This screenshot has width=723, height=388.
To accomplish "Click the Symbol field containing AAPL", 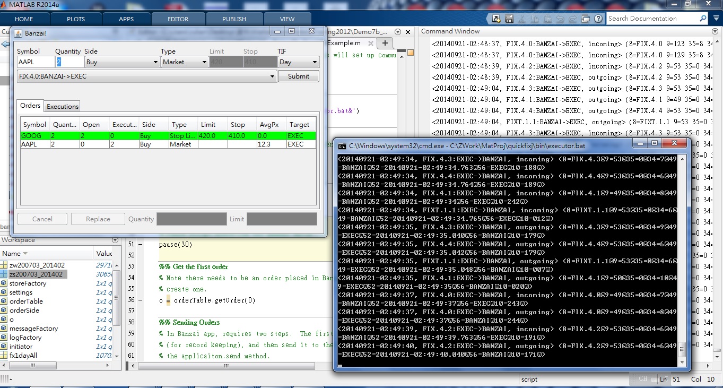I will [x=36, y=62].
